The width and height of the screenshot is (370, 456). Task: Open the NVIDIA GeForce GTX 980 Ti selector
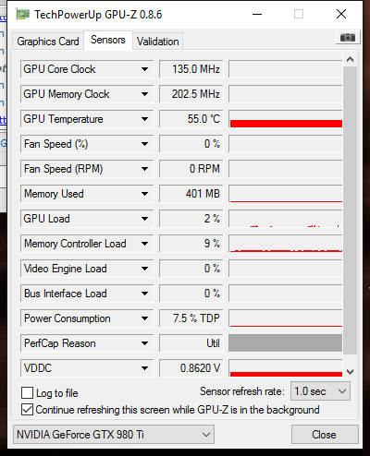coord(114,435)
